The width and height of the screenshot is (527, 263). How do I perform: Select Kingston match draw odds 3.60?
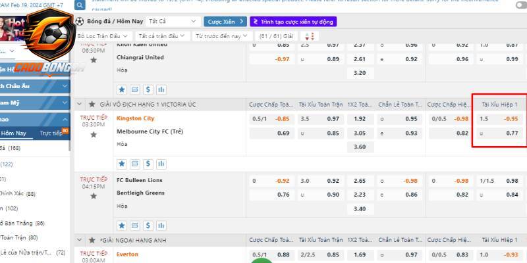pyautogui.click(x=360, y=147)
